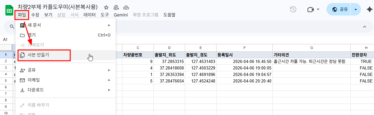Click the download arrow icon for 다운로드
Screen dimensions: 374x115
22,90
